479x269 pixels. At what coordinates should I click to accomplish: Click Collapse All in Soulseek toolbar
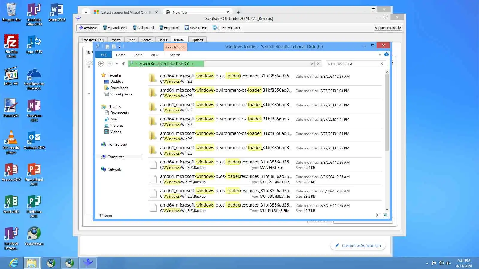(143, 28)
